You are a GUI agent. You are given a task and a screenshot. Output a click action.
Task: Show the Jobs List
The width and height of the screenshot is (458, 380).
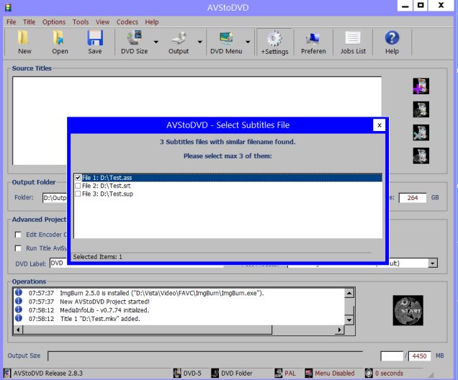click(x=353, y=42)
